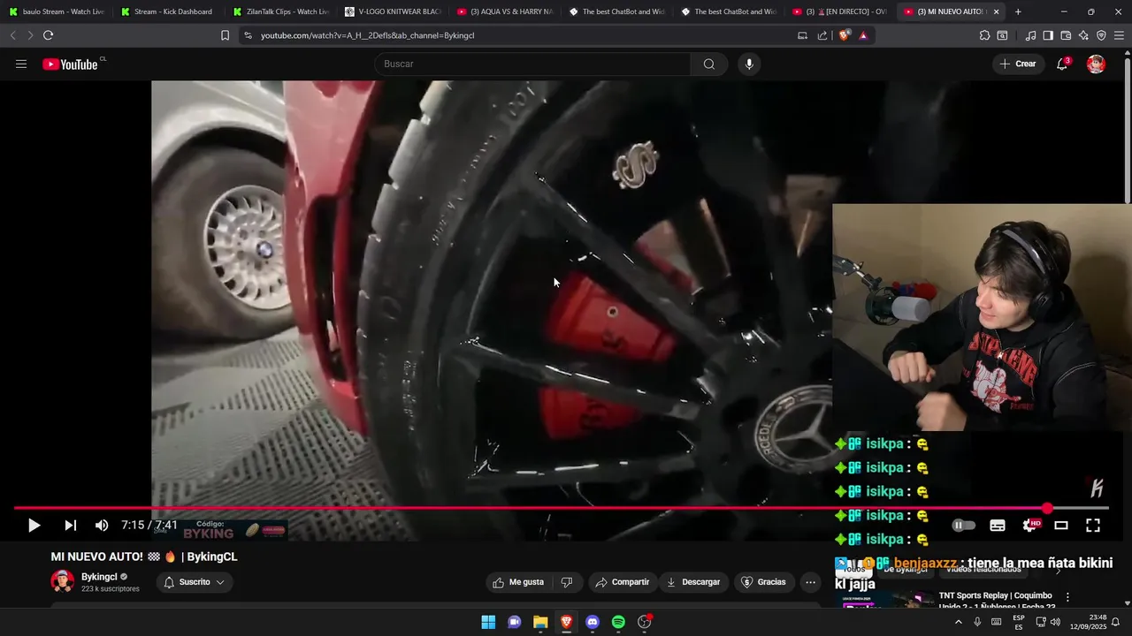Go back in browser history
The image size is (1132, 636).
click(12, 35)
